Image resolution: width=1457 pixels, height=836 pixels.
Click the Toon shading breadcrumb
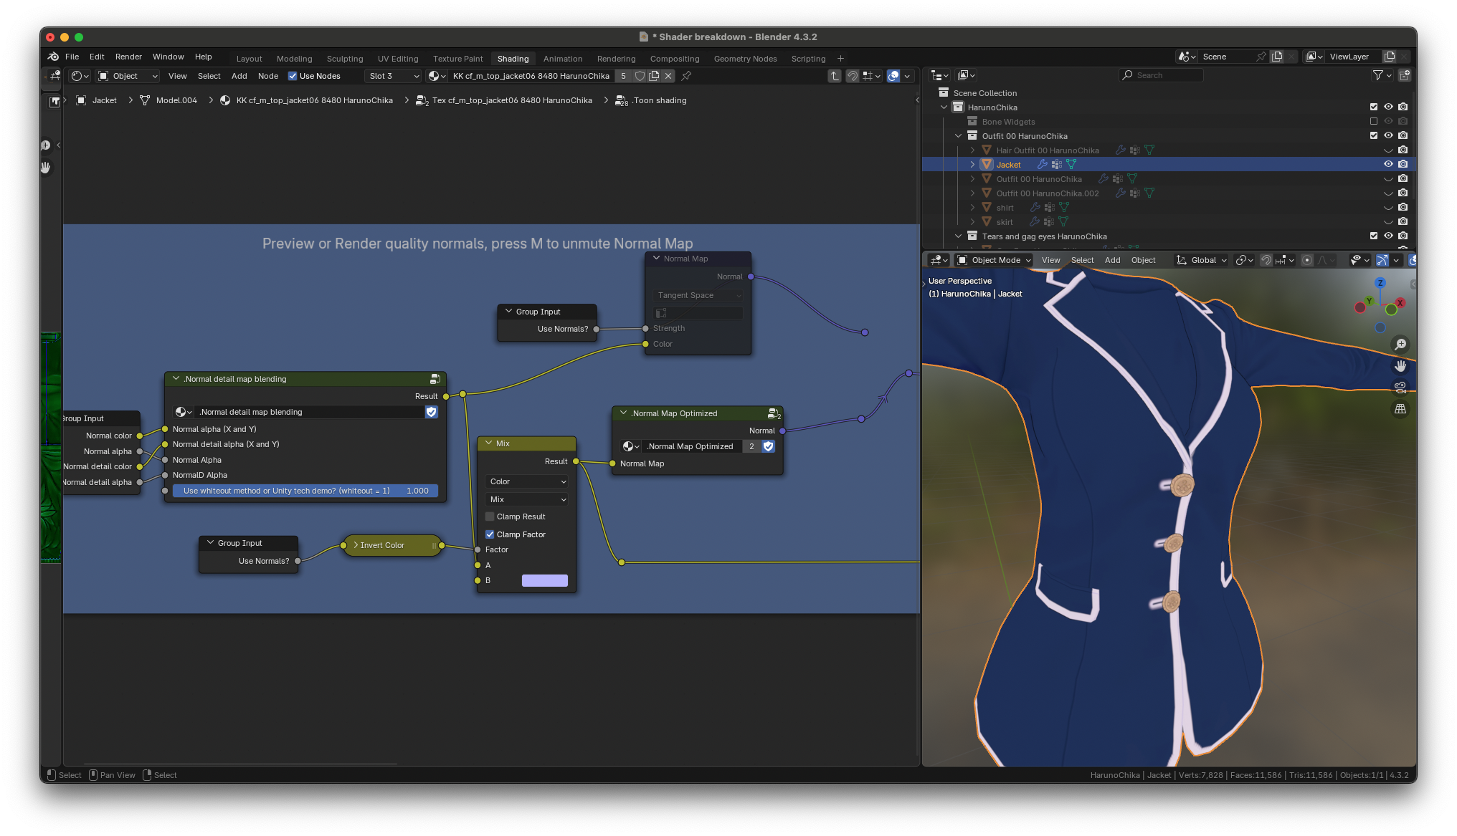[x=659, y=100]
